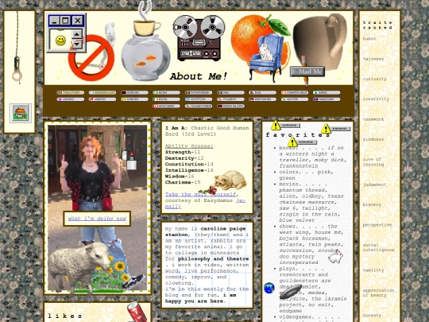Click the up arrow in mini window scrollbar

point(76,34)
